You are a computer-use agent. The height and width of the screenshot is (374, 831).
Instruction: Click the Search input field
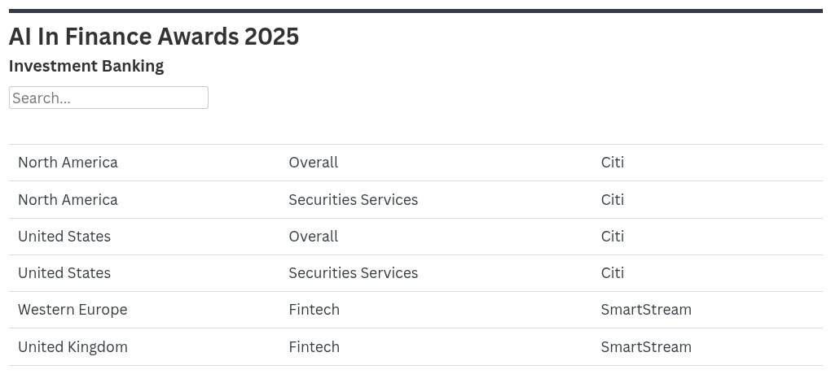pos(108,98)
